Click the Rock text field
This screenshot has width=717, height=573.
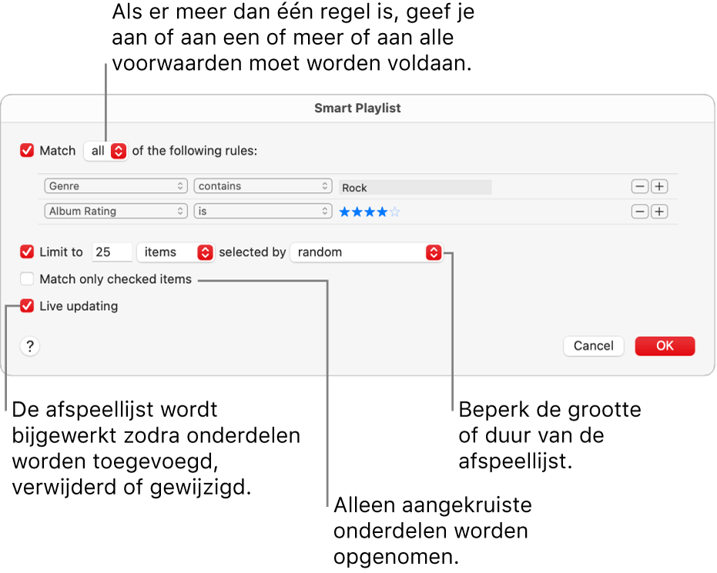415,188
